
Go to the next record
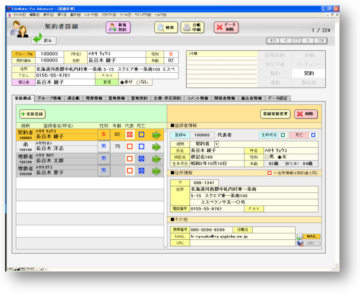[x=308, y=40]
